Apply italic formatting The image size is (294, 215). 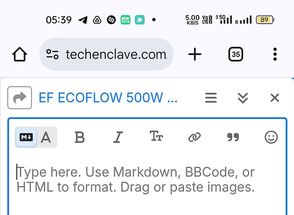(118, 137)
